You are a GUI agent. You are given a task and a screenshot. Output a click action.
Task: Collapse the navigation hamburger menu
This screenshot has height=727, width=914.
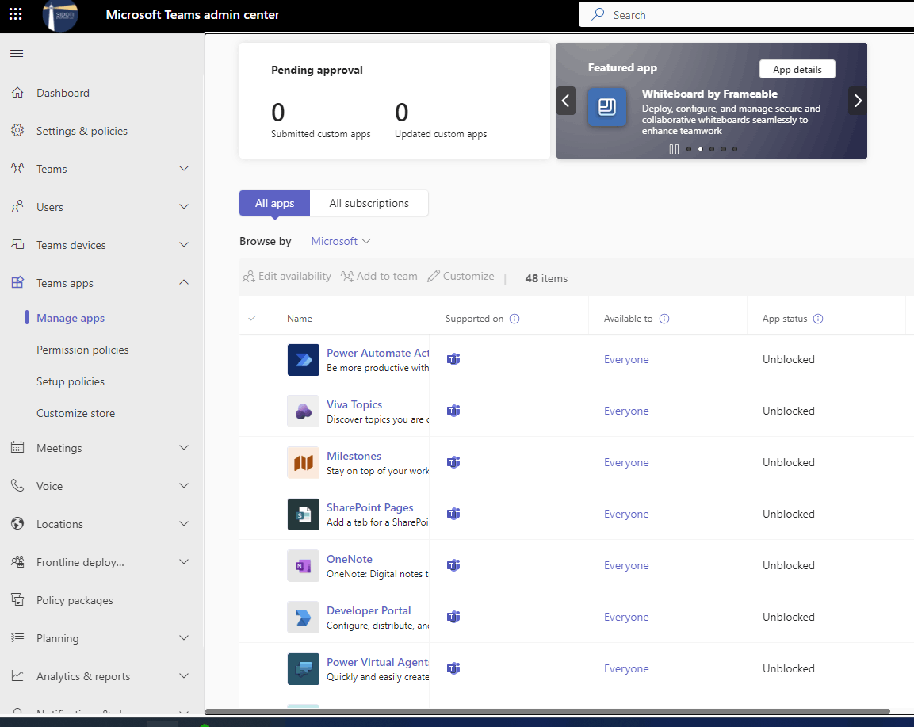(x=17, y=54)
